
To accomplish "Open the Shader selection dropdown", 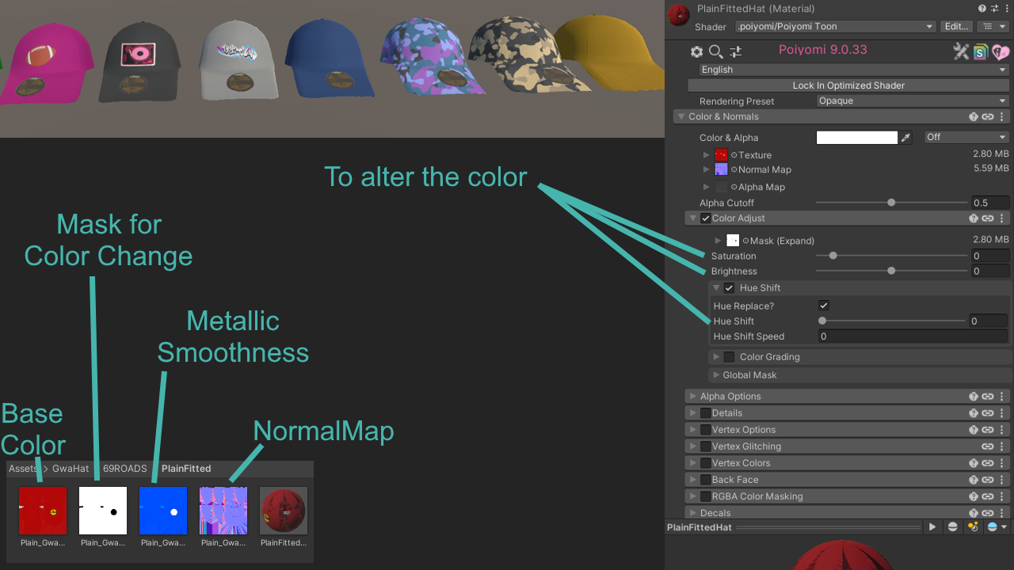I will (x=836, y=26).
